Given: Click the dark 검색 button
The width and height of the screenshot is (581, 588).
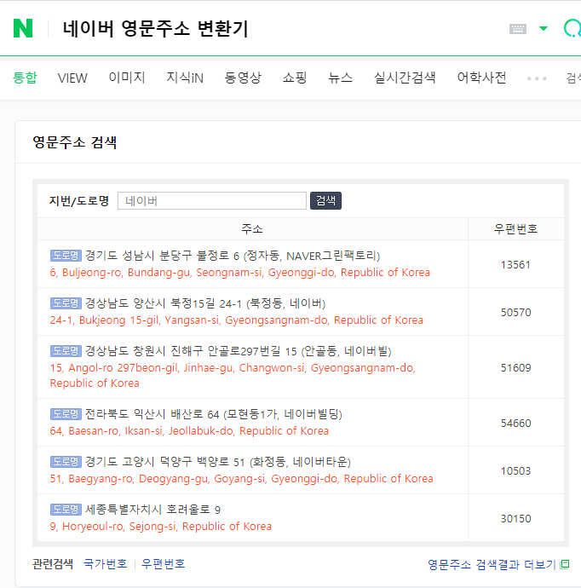Looking at the screenshot, I should (x=325, y=200).
